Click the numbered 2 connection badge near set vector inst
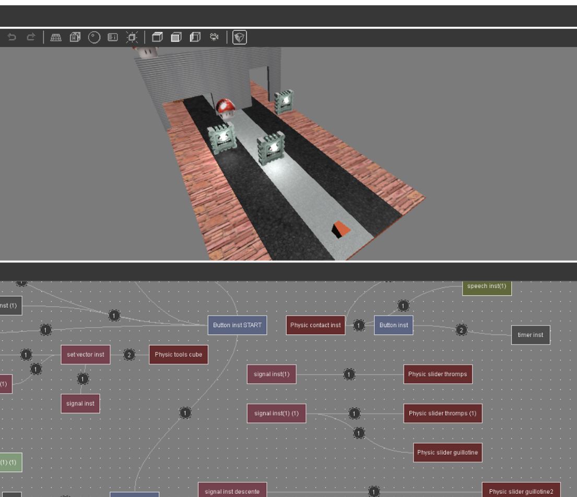This screenshot has width=577, height=497. click(x=128, y=354)
